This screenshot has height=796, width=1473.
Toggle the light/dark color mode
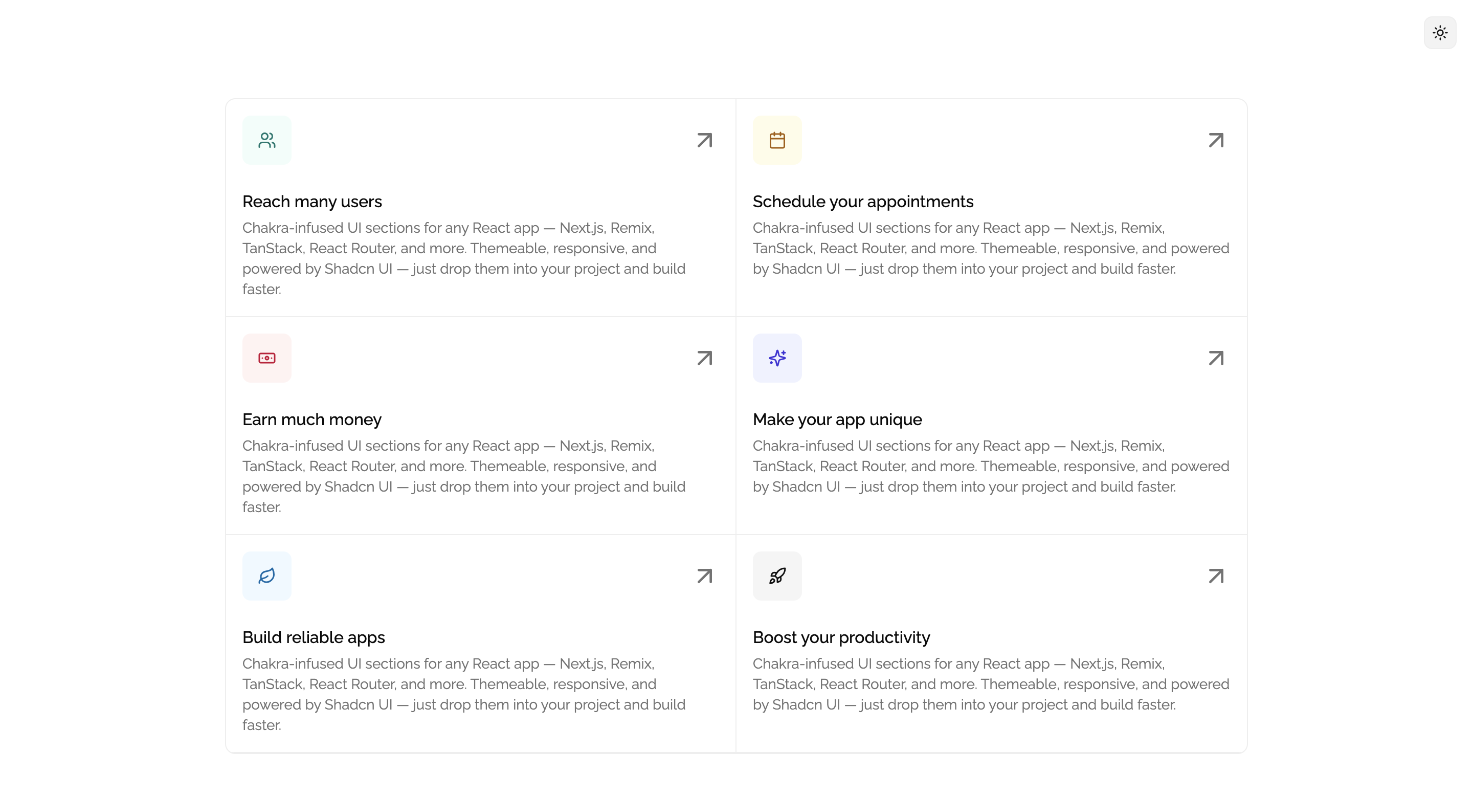pyautogui.click(x=1440, y=33)
